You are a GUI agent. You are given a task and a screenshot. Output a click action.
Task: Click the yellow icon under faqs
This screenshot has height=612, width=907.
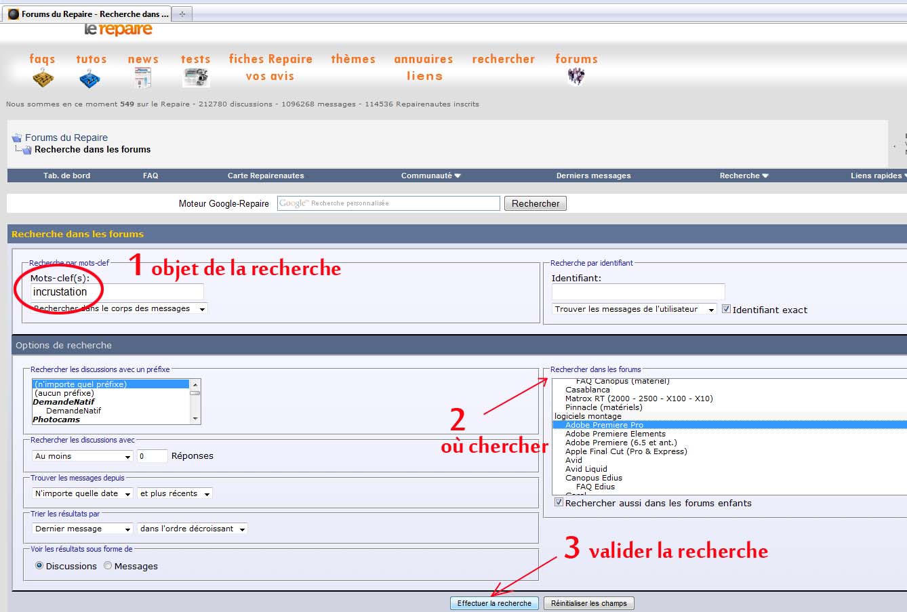43,78
